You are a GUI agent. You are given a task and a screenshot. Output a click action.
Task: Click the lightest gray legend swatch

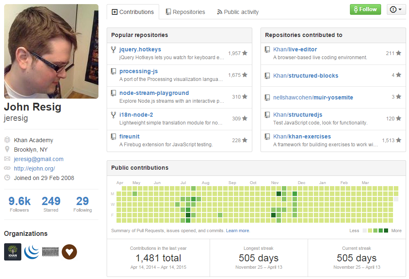[365, 231]
